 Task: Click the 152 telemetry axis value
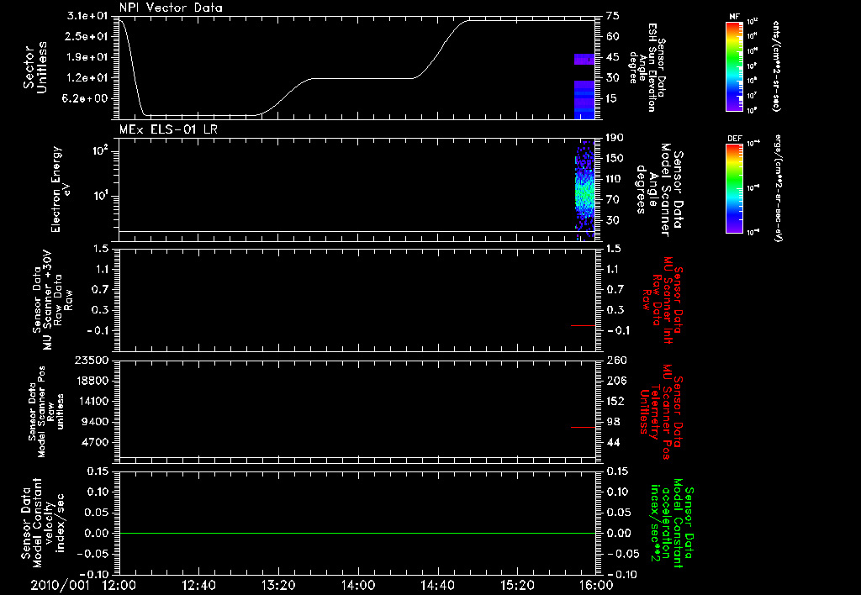click(615, 401)
